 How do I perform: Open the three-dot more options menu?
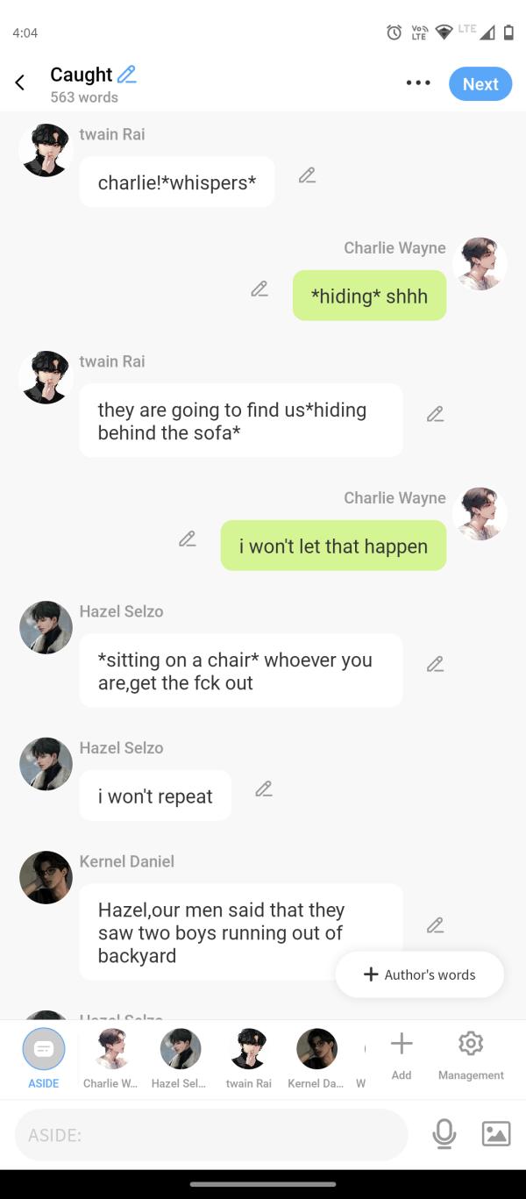tap(418, 83)
